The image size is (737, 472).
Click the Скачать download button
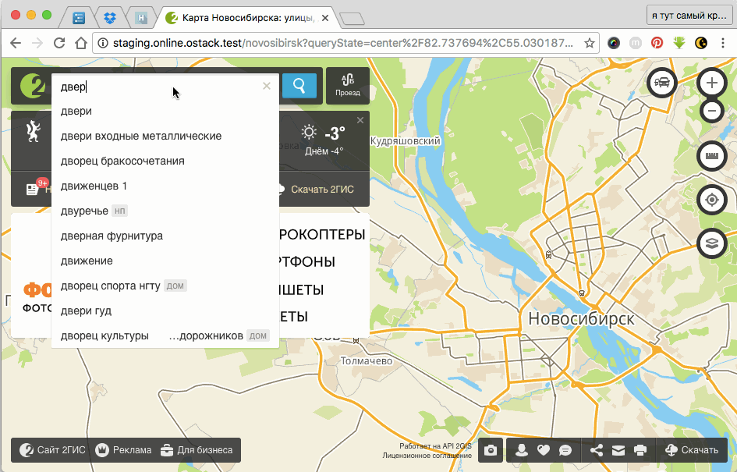pos(692,450)
